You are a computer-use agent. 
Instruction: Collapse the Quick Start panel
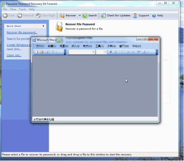click(43, 26)
